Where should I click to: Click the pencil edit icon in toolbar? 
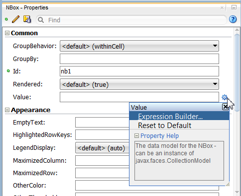coord(16,19)
